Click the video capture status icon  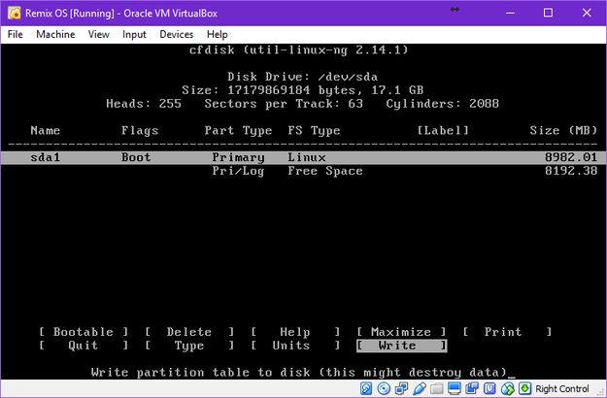472,388
